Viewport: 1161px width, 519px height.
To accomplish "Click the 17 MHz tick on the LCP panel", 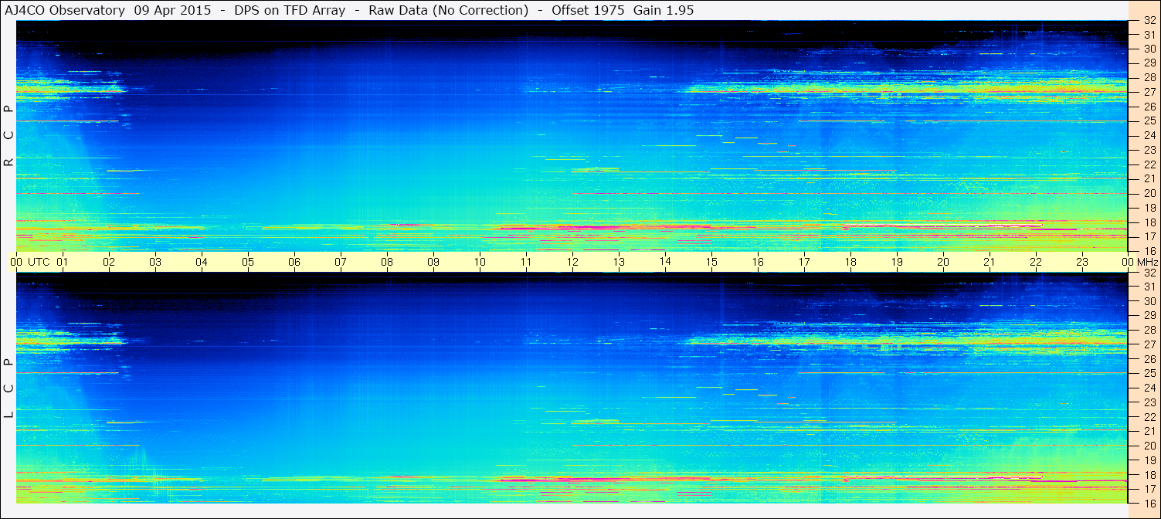I will coord(1149,489).
